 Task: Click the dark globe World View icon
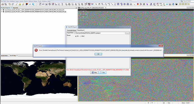click(x=177, y=4)
